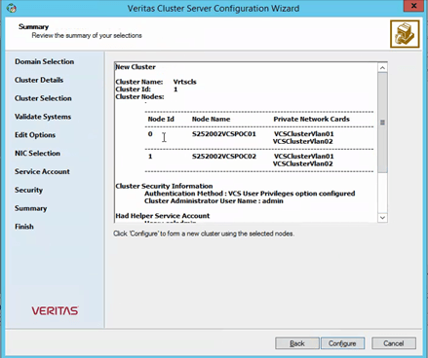
Task: Cancel the configuration wizard
Action: point(394,343)
